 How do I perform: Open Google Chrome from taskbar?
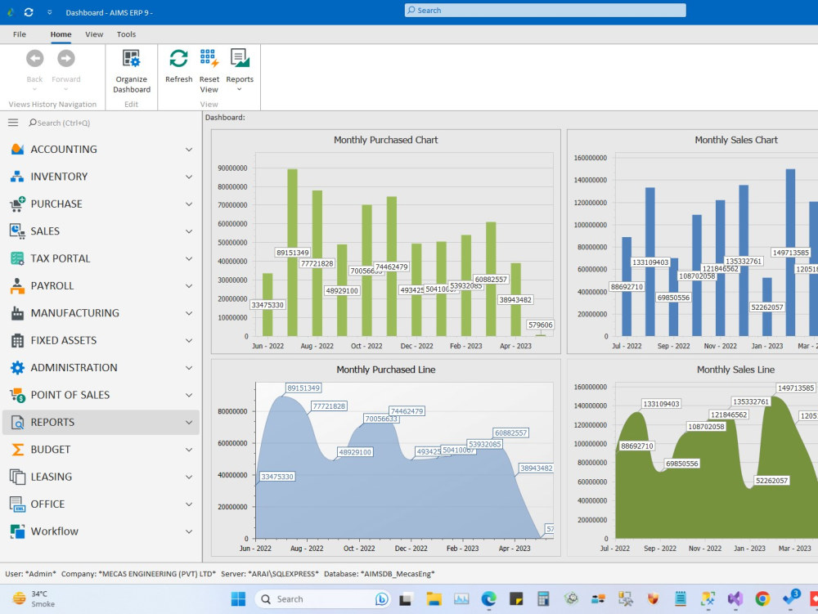[762, 599]
